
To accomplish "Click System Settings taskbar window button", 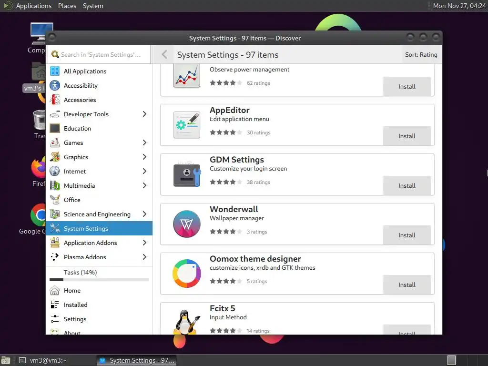I will point(136,360).
